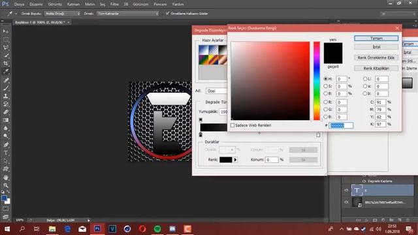Viewport: 418px width, 235px height.
Task: Select the Dodge tool
Action: 6,136
